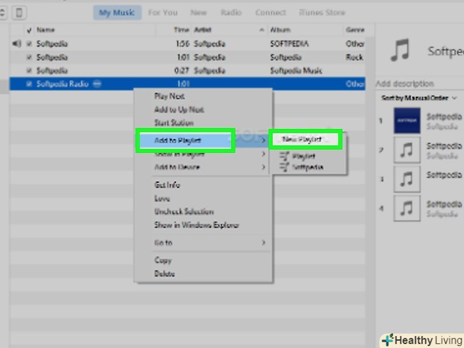Expand the 'Show in Playlist' submenu arrow
The image size is (464, 348).
(x=263, y=154)
